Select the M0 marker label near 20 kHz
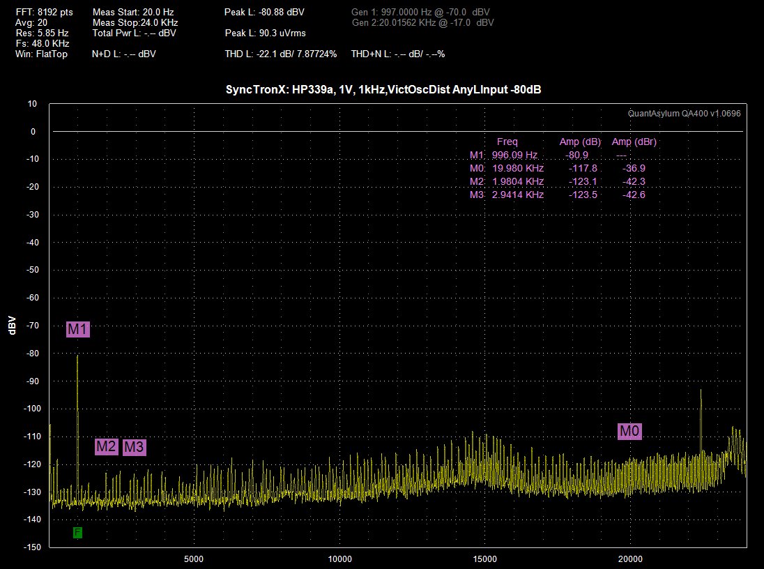 coord(629,431)
